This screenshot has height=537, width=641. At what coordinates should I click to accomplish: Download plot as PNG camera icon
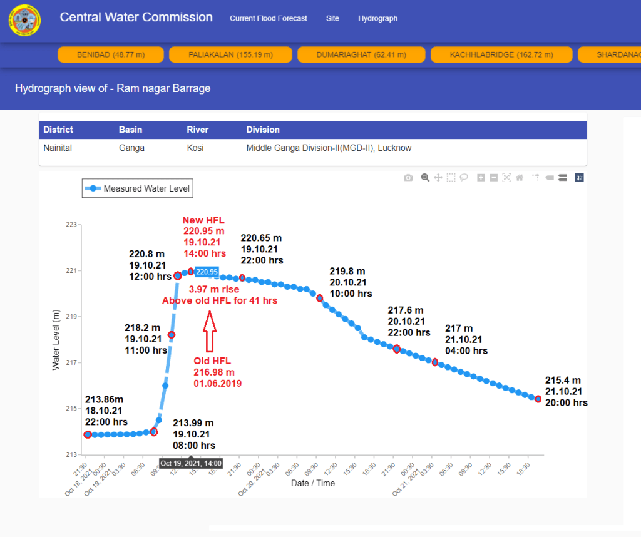tap(408, 178)
